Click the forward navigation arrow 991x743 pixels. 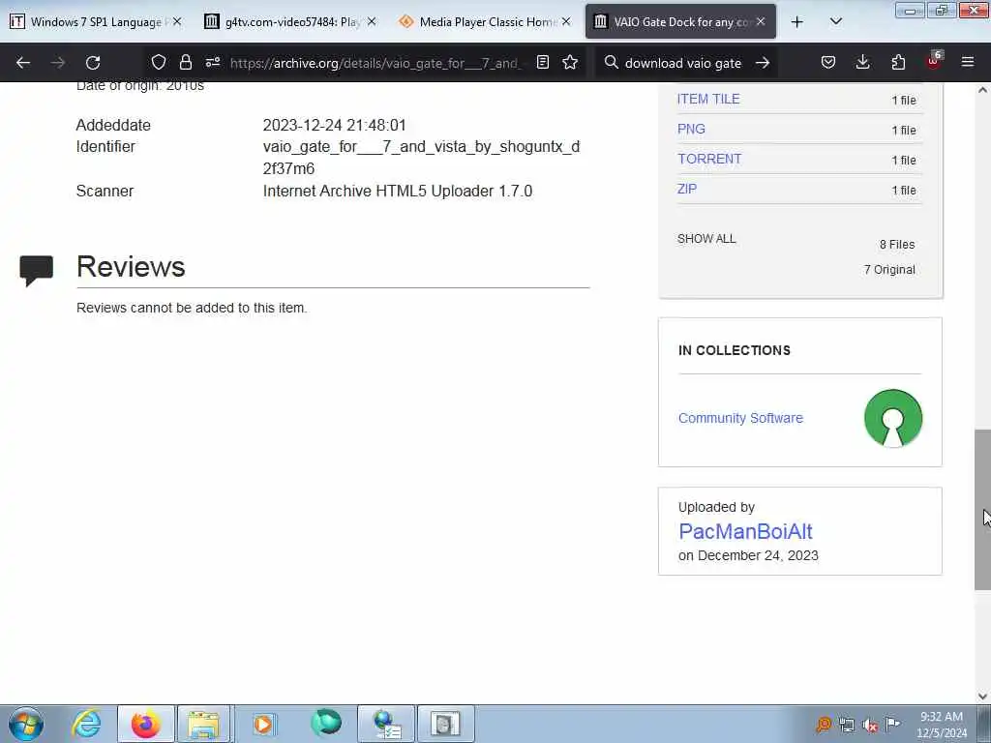[58, 63]
